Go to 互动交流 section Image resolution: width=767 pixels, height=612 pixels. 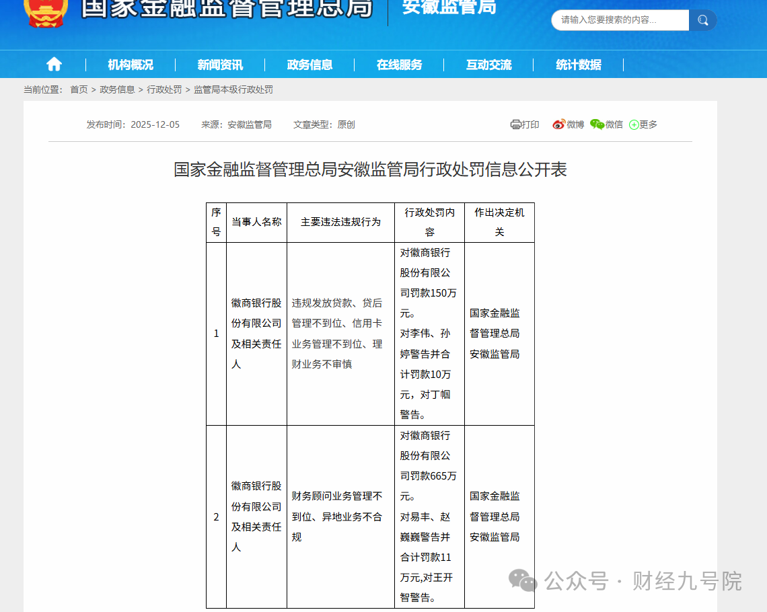[x=488, y=65]
